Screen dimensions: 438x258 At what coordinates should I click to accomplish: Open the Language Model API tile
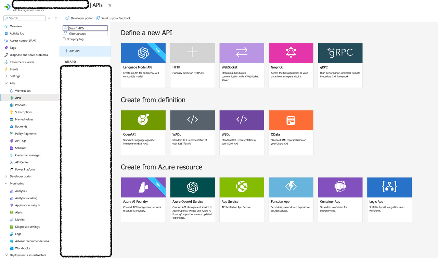tap(143, 65)
